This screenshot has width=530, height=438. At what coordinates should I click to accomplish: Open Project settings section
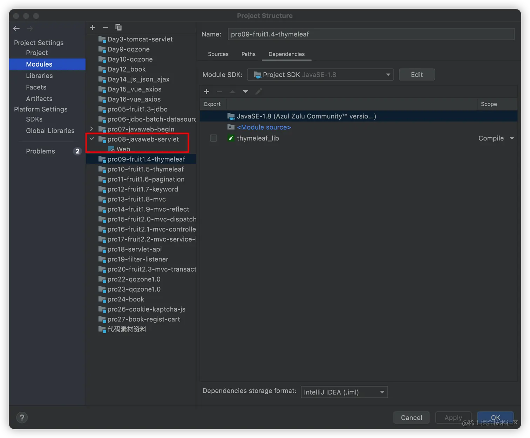point(37,53)
